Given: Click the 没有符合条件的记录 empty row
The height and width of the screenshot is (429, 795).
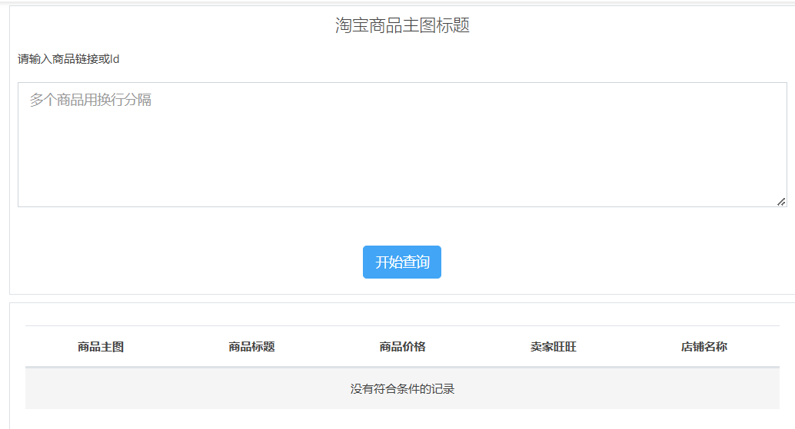Looking at the screenshot, I should click(x=402, y=388).
